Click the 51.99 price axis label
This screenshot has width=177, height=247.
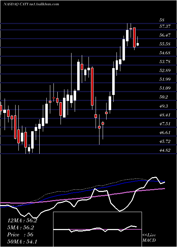165,79
